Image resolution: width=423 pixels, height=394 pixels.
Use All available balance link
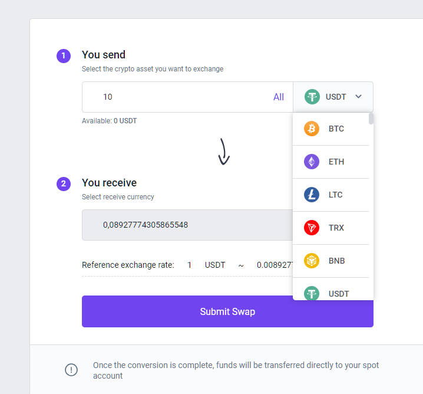[279, 97]
